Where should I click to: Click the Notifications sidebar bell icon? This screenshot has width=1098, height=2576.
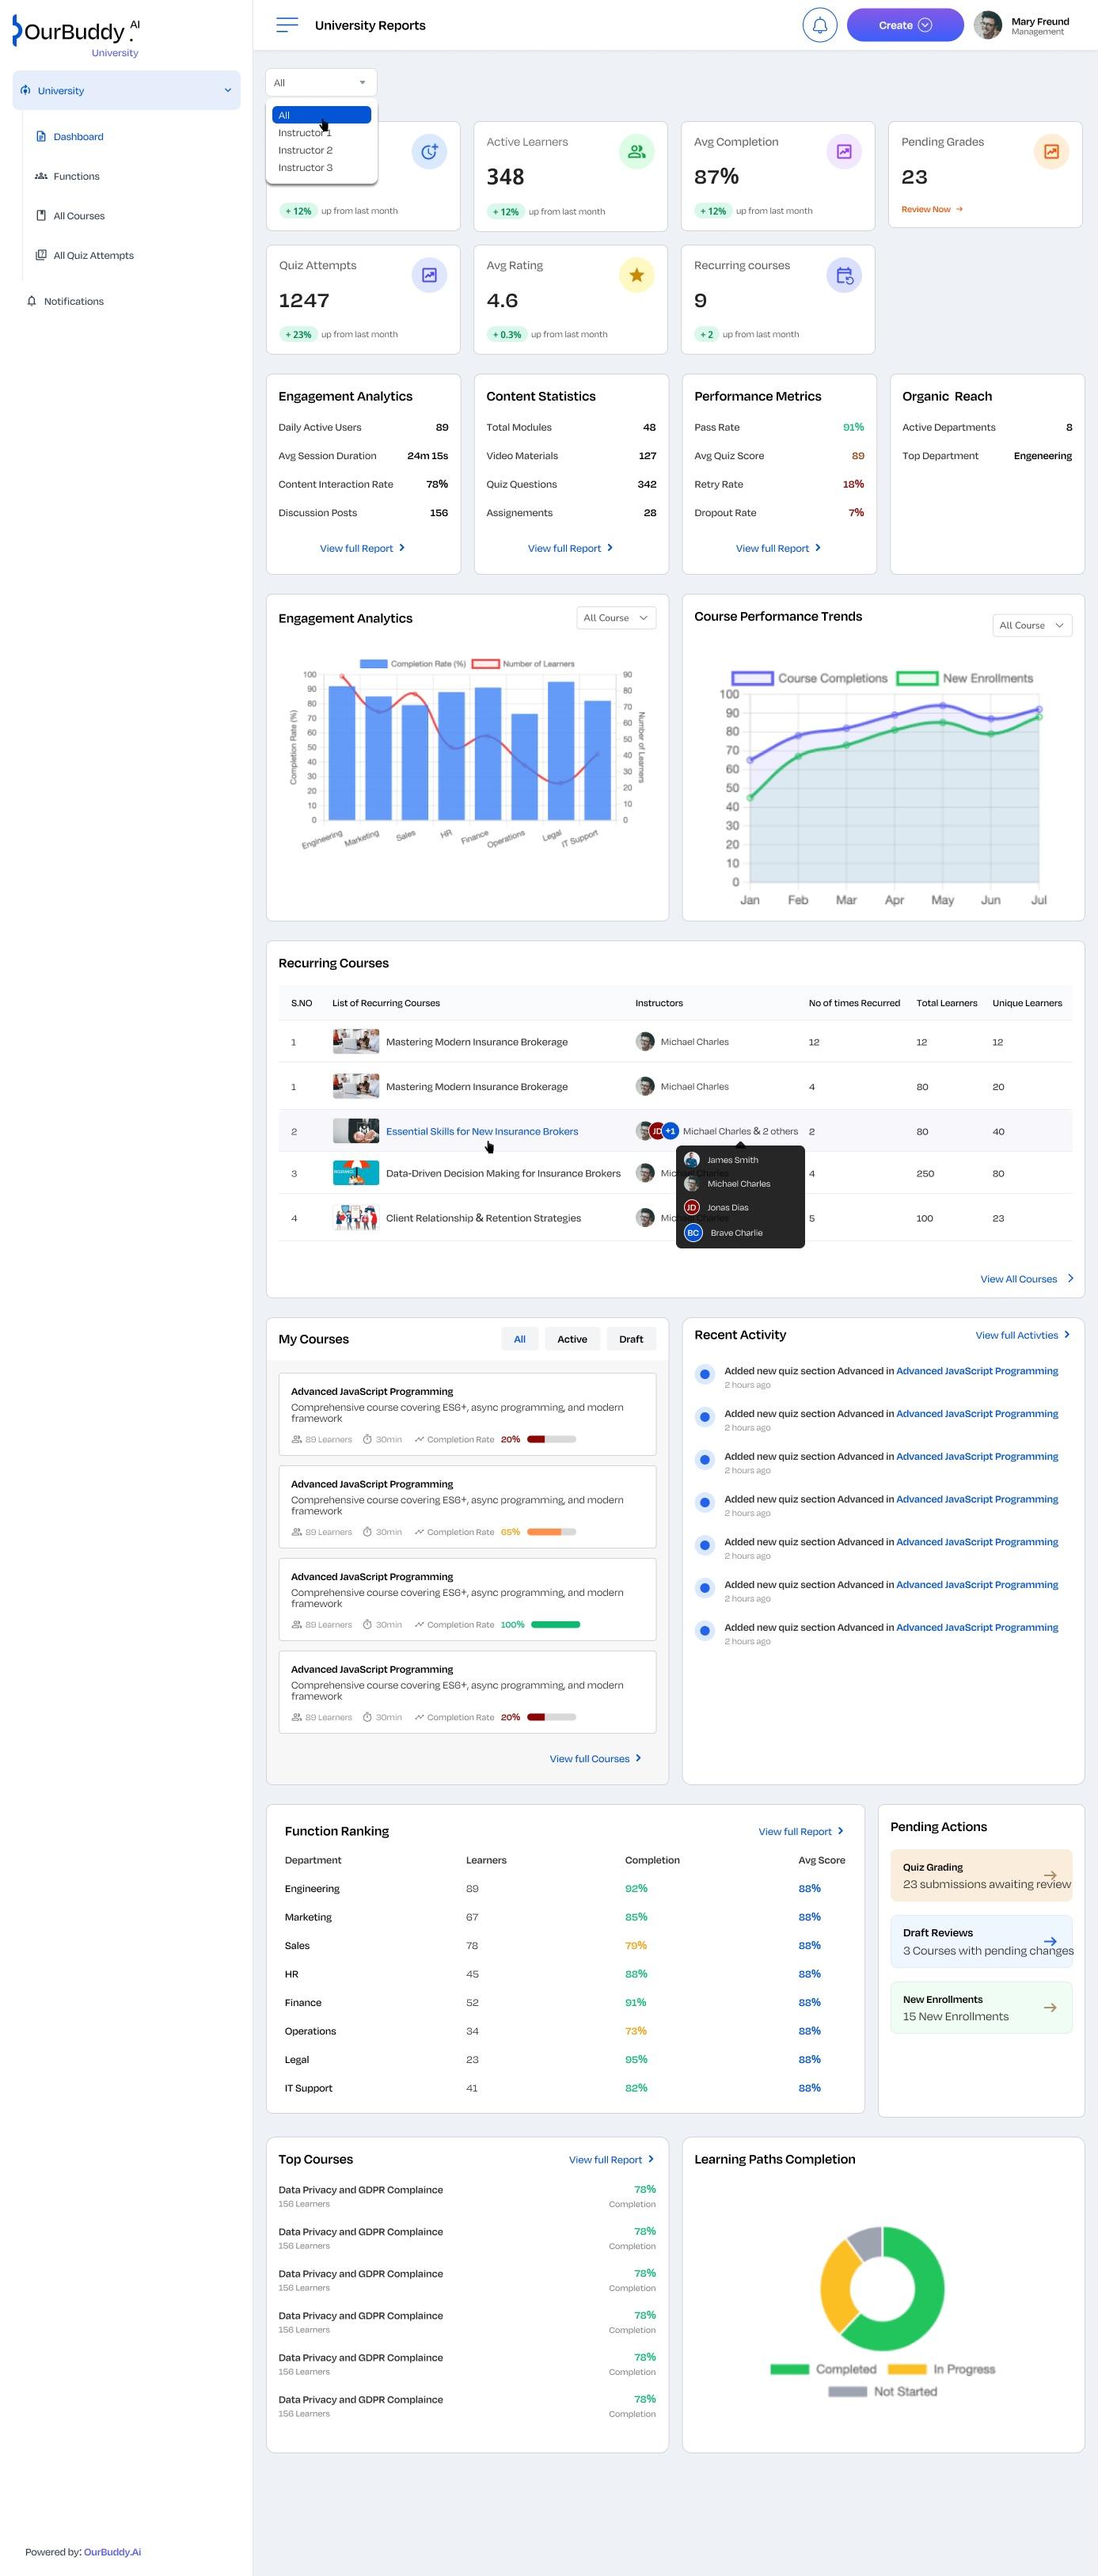pyautogui.click(x=32, y=301)
